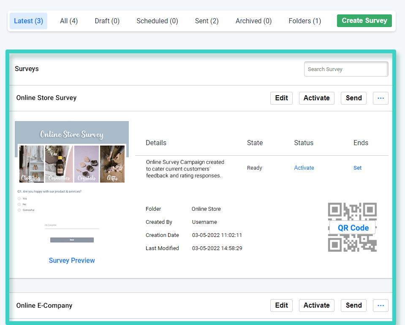Open the Draft surveys tab

[x=107, y=21]
